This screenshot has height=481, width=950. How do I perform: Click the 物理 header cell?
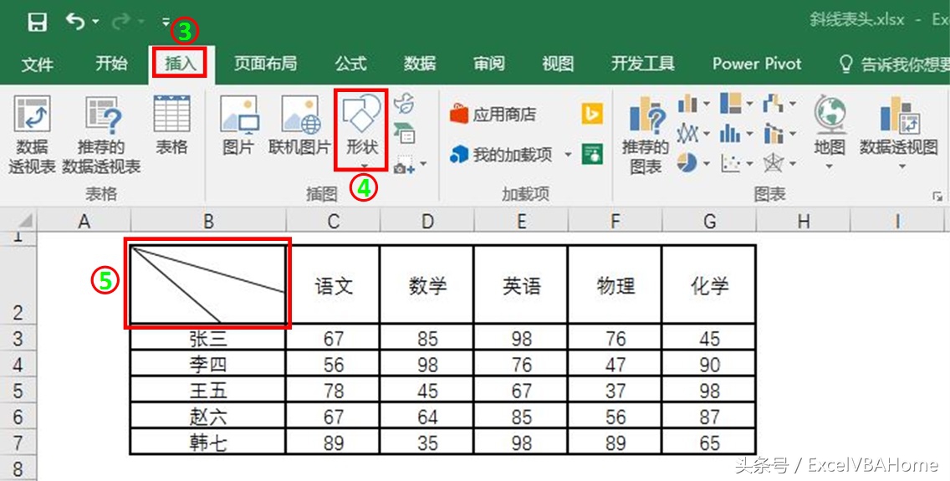point(615,284)
